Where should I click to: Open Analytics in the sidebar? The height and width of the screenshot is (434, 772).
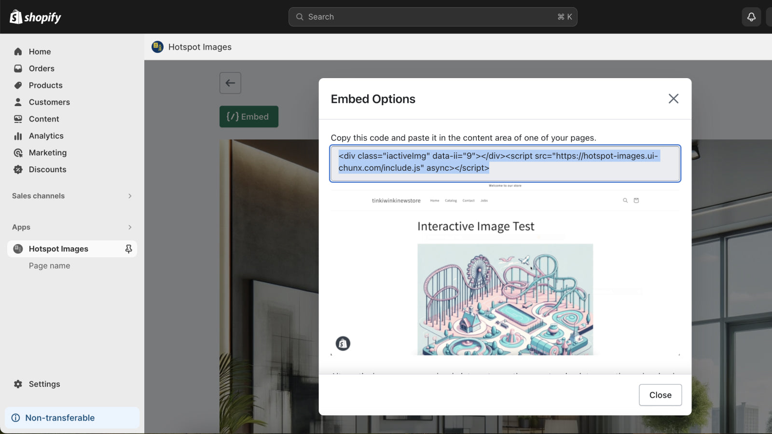tap(45, 136)
